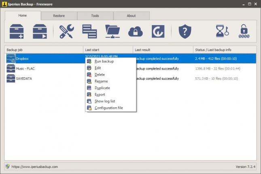The height and width of the screenshot is (174, 261).
Task: Minimize the Iperius Backup window
Action: click(x=244, y=4)
